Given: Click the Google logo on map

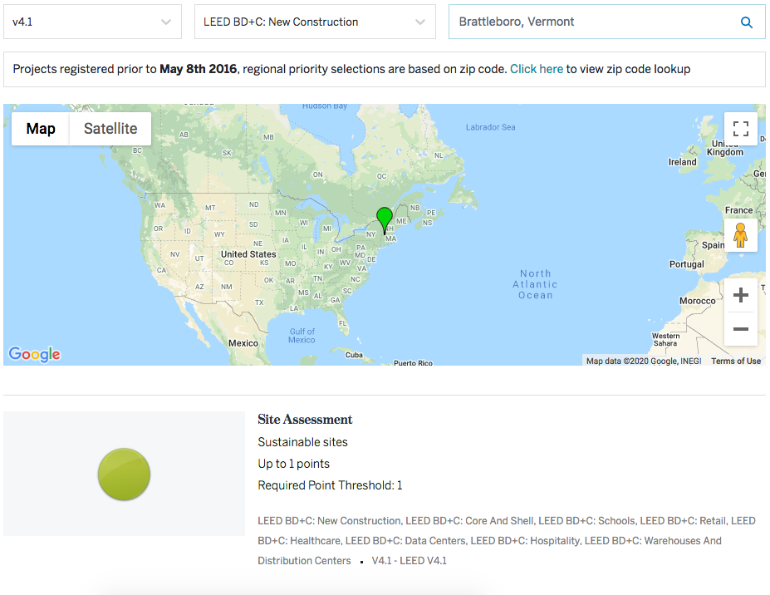Looking at the screenshot, I should [x=34, y=354].
